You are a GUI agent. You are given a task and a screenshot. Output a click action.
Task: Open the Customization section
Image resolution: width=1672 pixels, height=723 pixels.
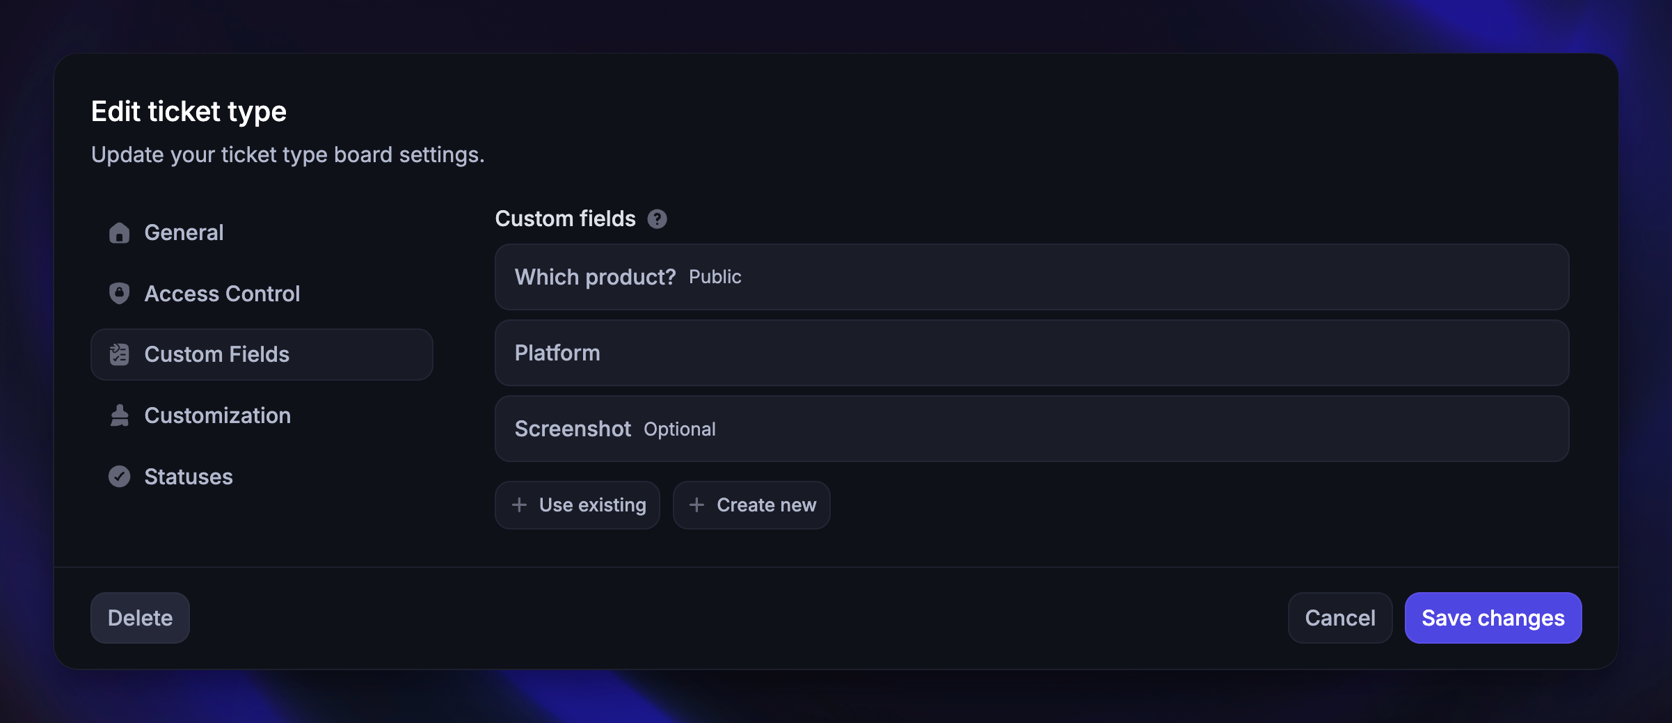217,415
